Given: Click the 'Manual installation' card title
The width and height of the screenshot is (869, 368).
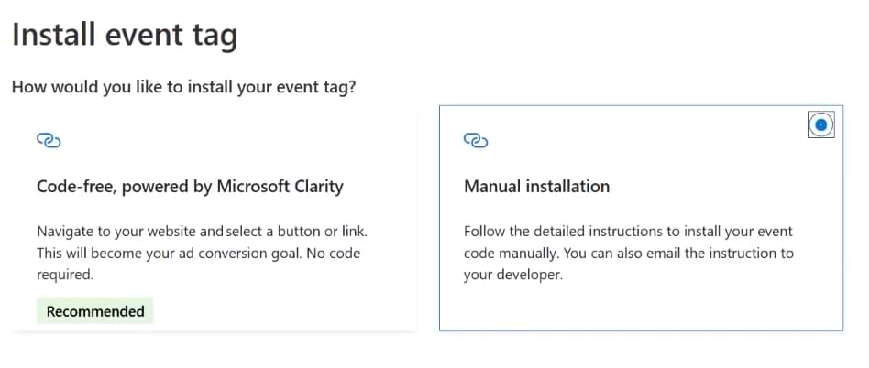Looking at the screenshot, I should pyautogui.click(x=536, y=187).
